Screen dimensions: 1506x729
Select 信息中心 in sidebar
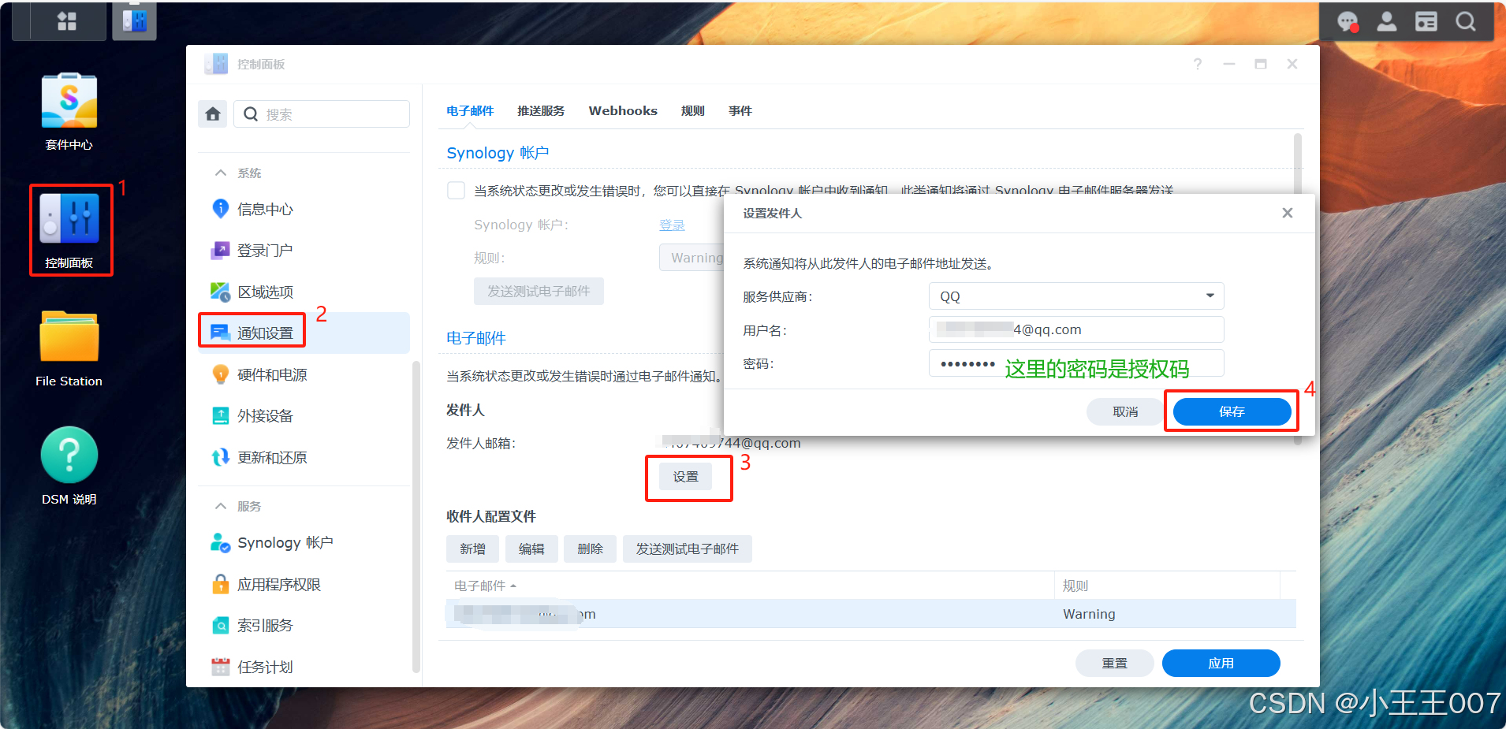click(304, 209)
